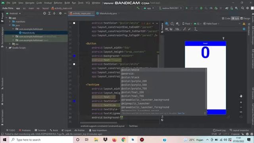Toggle the Structure side tab
Image resolution: width=254 pixels, height=143 pixels.
2,83
